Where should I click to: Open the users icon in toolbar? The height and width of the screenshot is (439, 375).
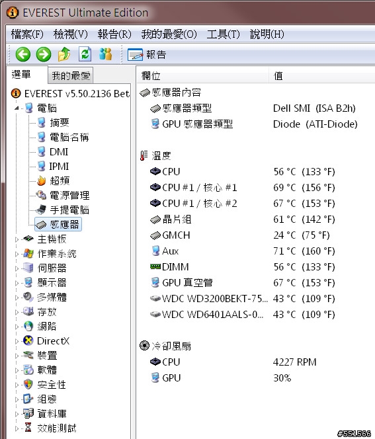point(105,54)
